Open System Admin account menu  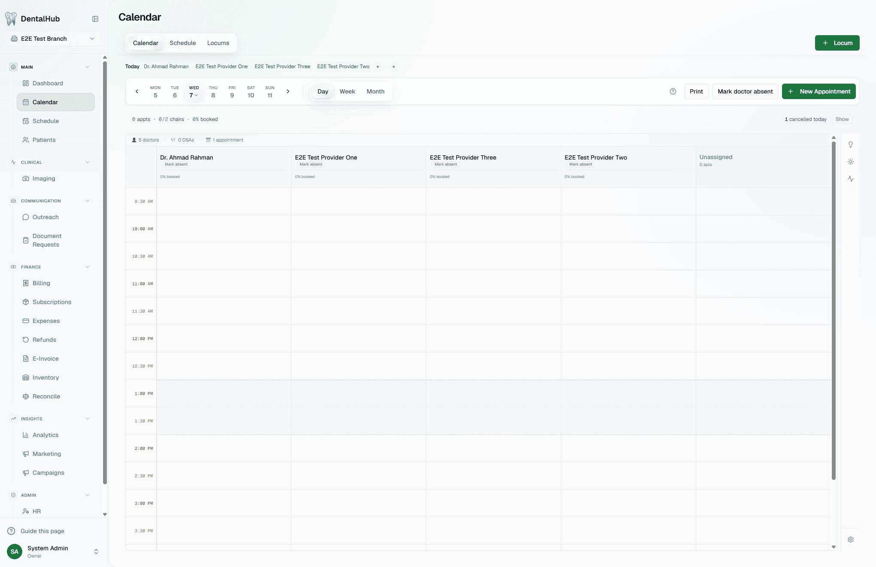click(54, 552)
